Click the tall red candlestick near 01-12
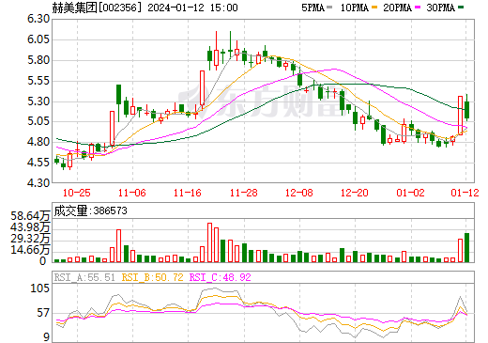Viewport: 488px width, 343px height. click(x=460, y=116)
